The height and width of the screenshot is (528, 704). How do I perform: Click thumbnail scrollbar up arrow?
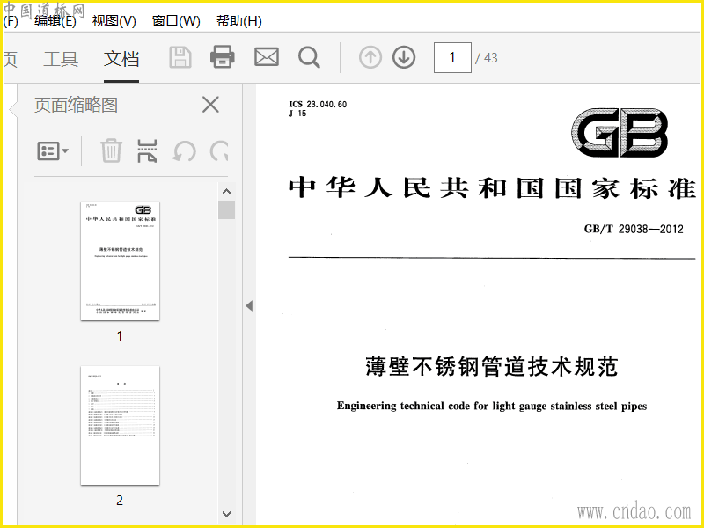tap(227, 192)
